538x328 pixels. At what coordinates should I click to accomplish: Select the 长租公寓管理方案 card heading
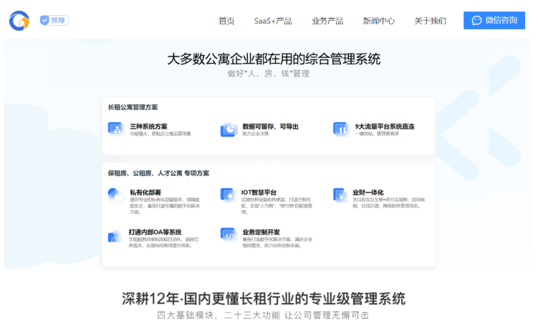pyautogui.click(x=133, y=107)
